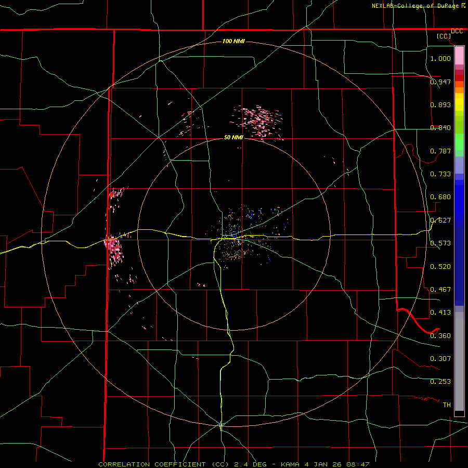Screen dimensions: 468x468
Task: Click the 100 NMI range ring label
Action: pyautogui.click(x=233, y=41)
